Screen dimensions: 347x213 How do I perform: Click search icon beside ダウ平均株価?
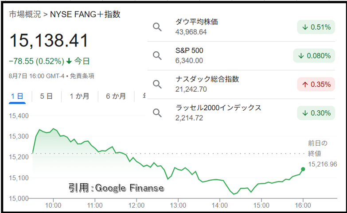157,27
